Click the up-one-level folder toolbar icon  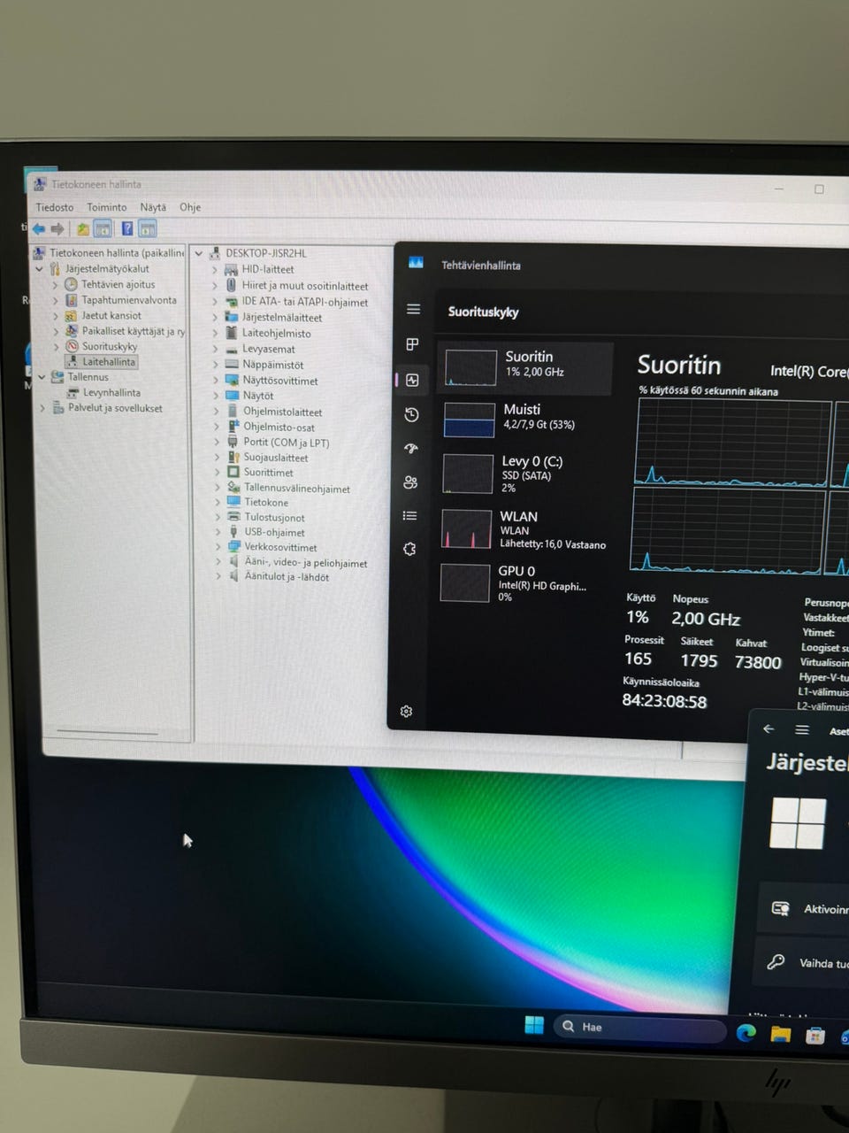click(x=82, y=229)
